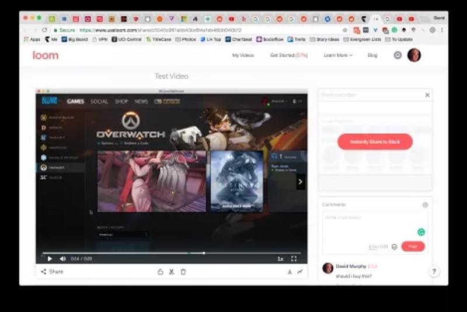Open the Trello bookmark
The image size is (467, 312).
point(297,39)
